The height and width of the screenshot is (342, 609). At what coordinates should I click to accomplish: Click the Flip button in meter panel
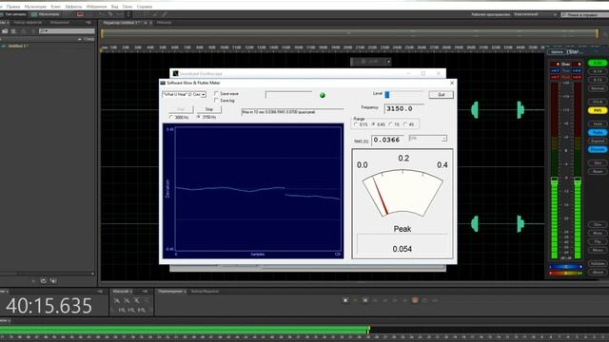point(598,241)
